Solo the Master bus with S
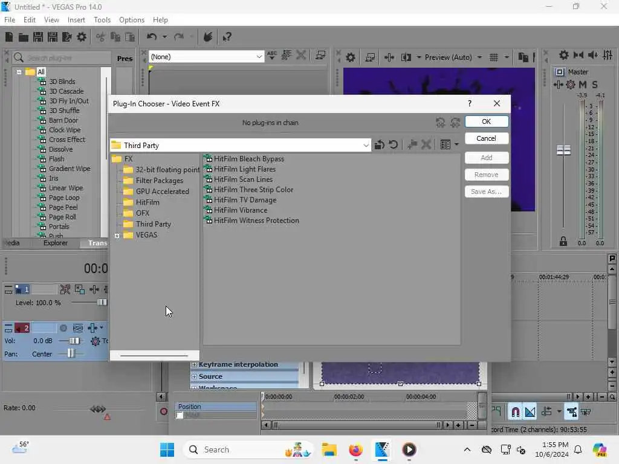 pyautogui.click(x=595, y=85)
